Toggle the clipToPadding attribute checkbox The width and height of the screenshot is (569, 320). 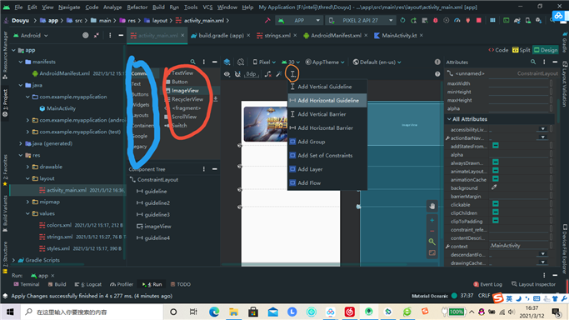[496, 221]
